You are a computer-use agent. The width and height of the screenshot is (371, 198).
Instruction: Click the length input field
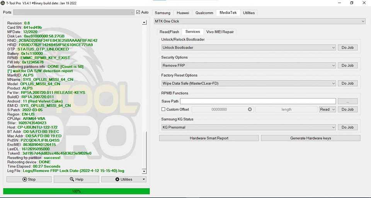286,109
